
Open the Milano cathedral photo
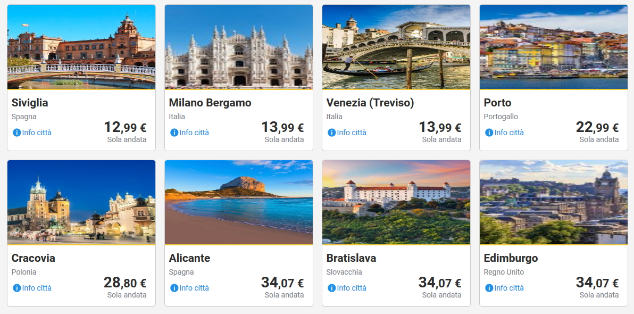(x=239, y=47)
